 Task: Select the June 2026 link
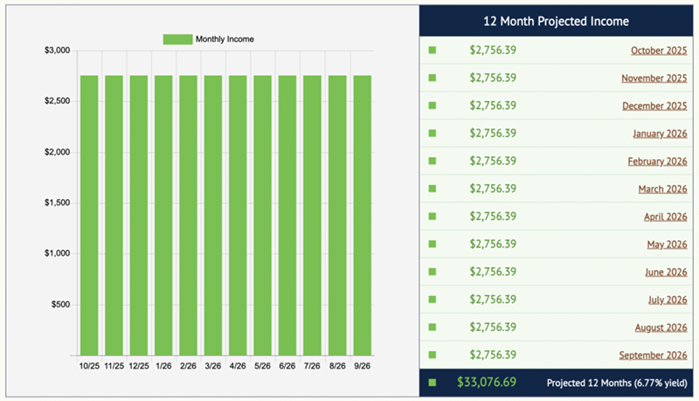666,272
